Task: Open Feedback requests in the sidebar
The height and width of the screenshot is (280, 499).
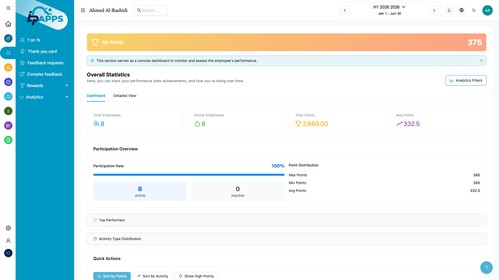Action: (x=45, y=63)
